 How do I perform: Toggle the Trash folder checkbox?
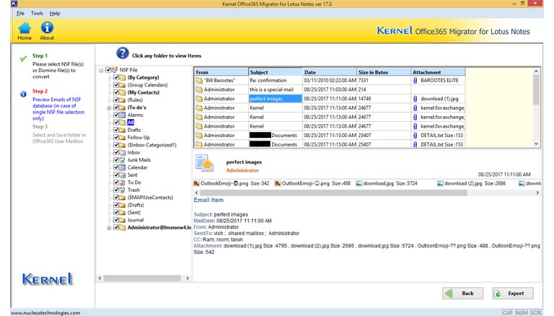pos(115,190)
